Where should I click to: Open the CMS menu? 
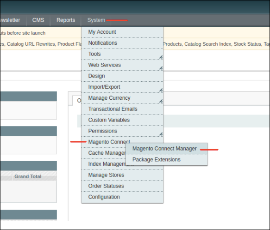(x=38, y=20)
